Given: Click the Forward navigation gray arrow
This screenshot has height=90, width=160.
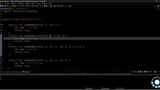Looking at the screenshot, I should (x=66, y=6).
